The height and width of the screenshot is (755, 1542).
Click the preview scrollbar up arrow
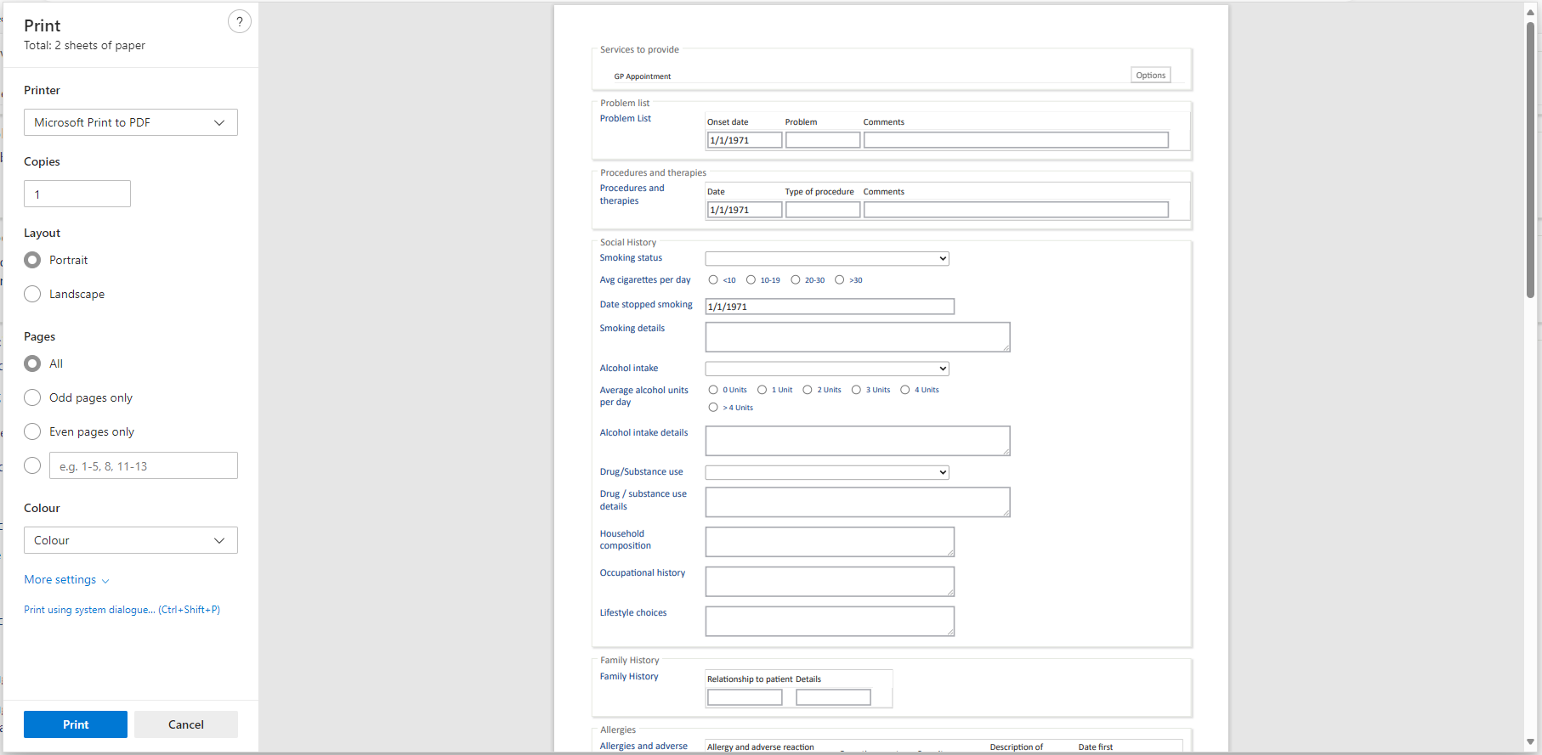[x=1530, y=11]
